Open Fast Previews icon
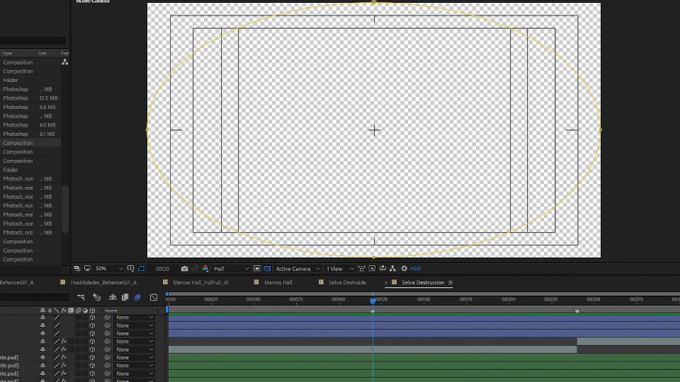Screen dimensions: 680x382 point(372,269)
